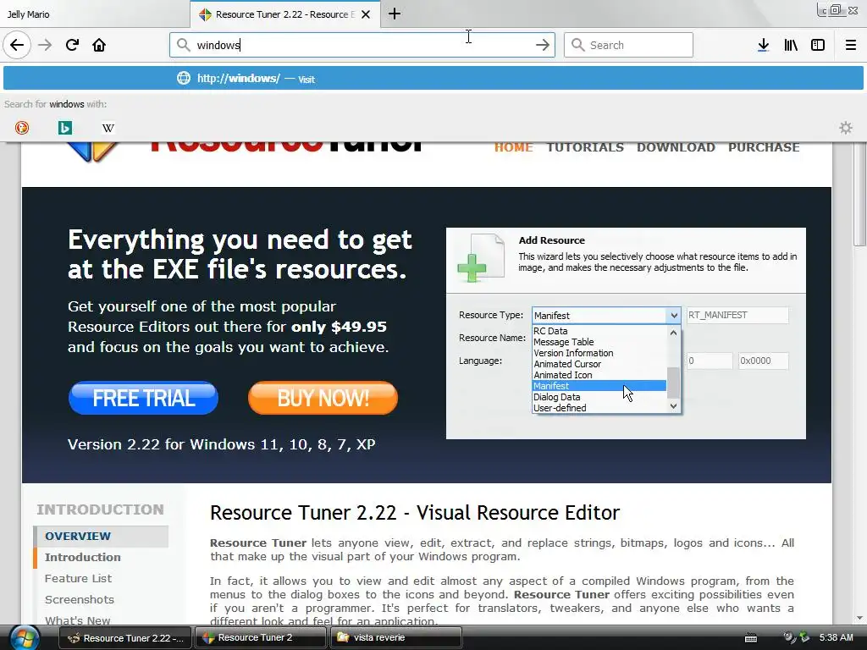
Task: Visit the http://windows/ suggestion
Action: point(433,79)
